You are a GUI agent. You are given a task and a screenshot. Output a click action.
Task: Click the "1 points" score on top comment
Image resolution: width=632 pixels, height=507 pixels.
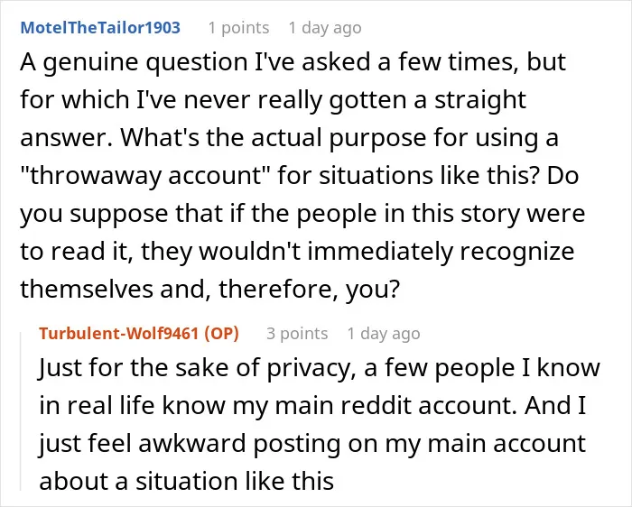pos(238,28)
